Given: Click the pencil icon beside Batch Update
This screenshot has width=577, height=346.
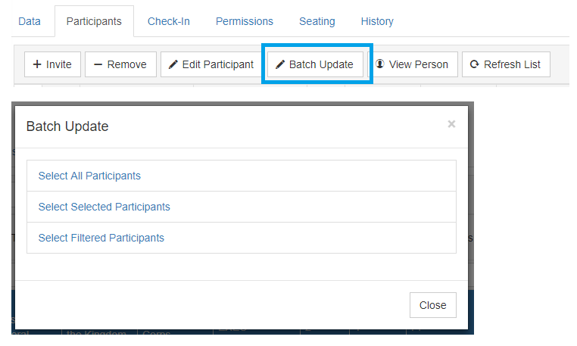Looking at the screenshot, I should pos(280,65).
